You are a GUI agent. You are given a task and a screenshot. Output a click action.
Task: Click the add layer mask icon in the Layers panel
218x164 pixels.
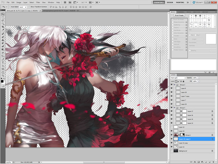click(198, 162)
